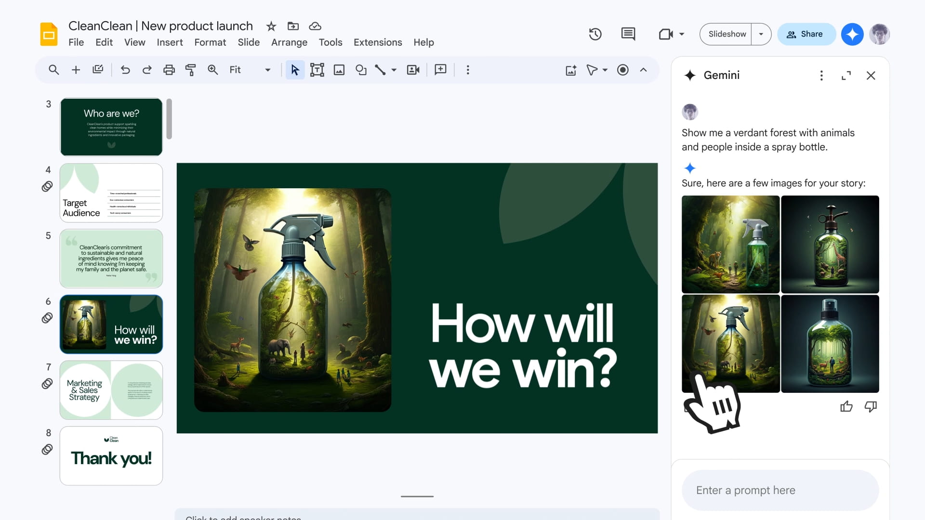Viewport: 925px width, 520px height.
Task: Collapse the toolbar with chevron up
Action: [x=643, y=70]
